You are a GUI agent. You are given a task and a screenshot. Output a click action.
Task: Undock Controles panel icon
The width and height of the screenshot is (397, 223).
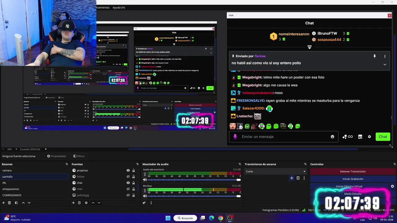coord(395,164)
